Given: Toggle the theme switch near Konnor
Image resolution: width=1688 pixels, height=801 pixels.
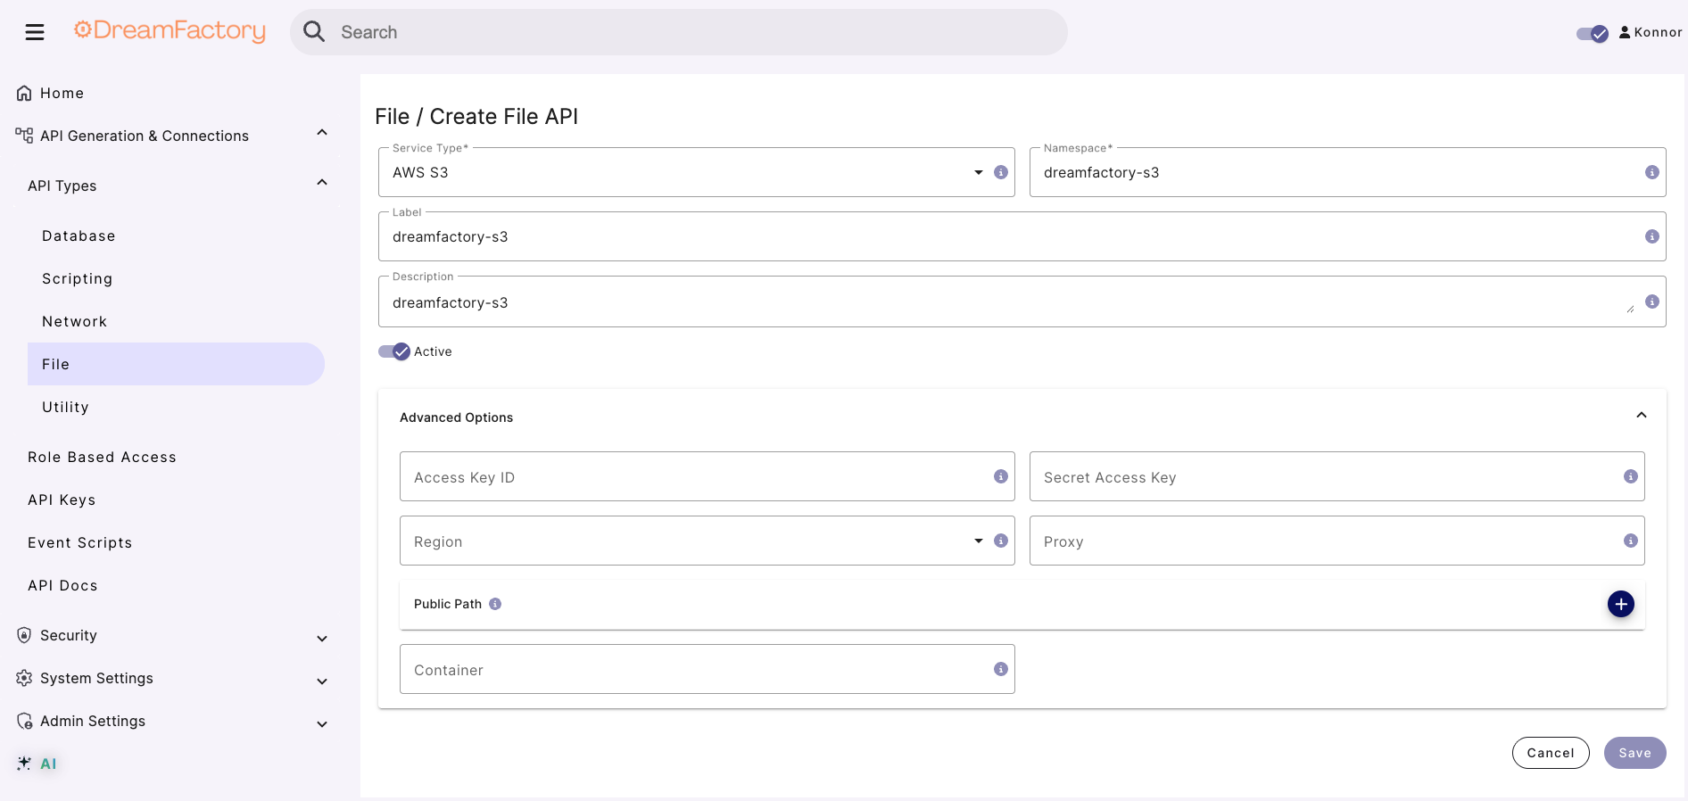Looking at the screenshot, I should pos(1593,34).
